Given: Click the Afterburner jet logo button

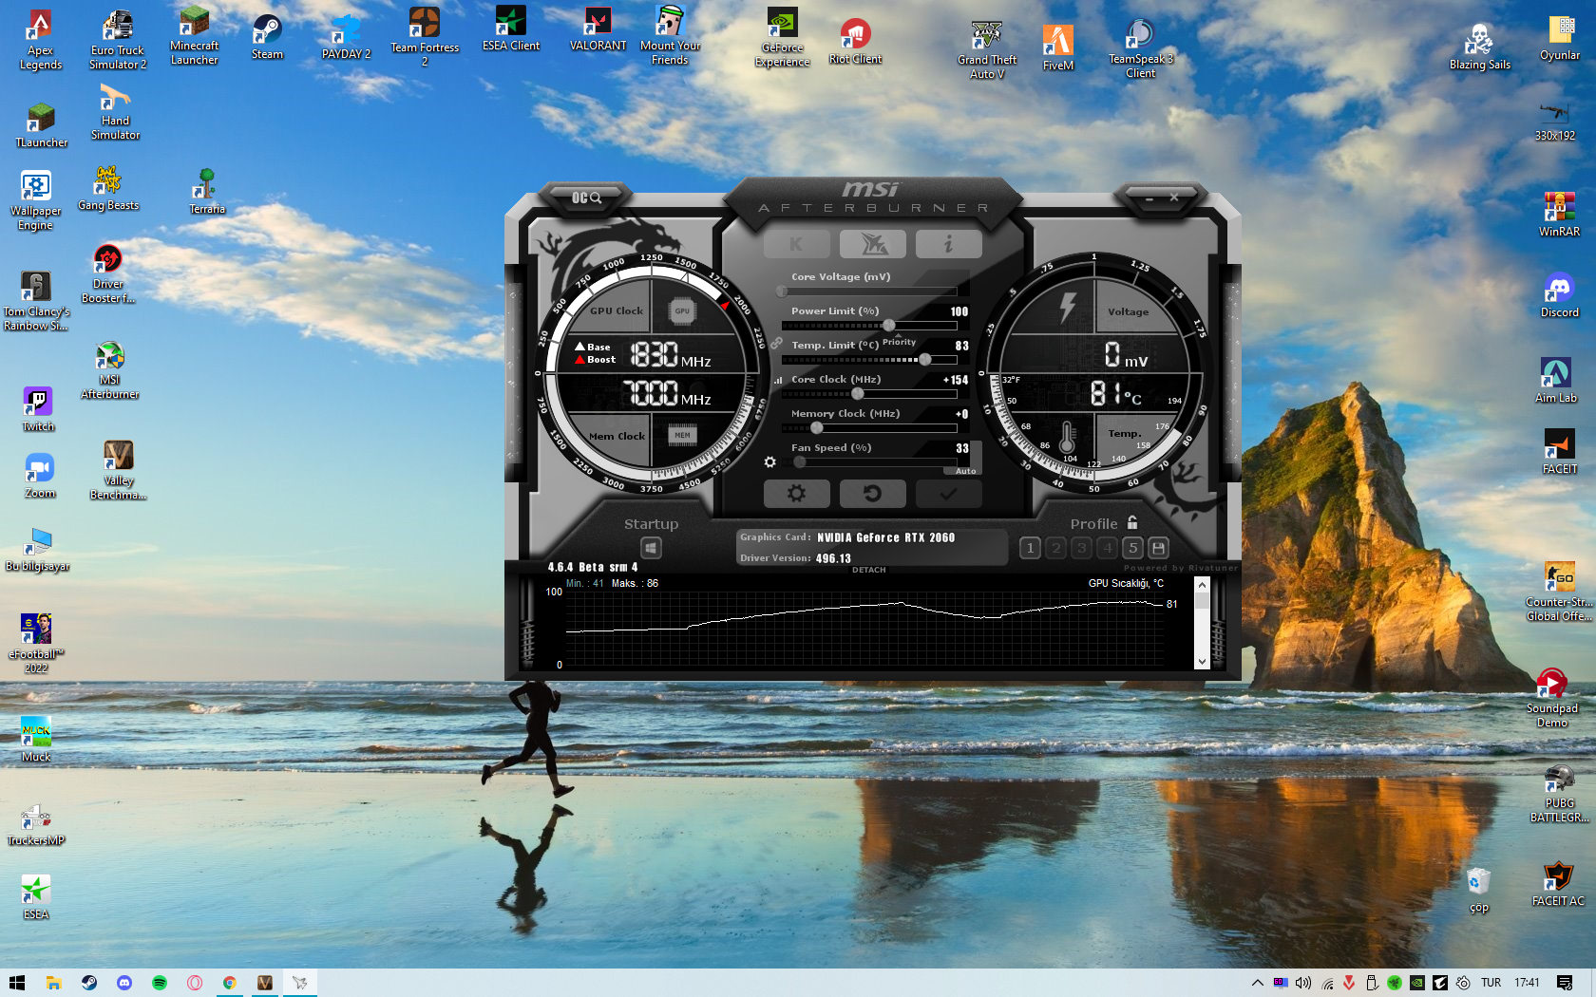Looking at the screenshot, I should (872, 244).
